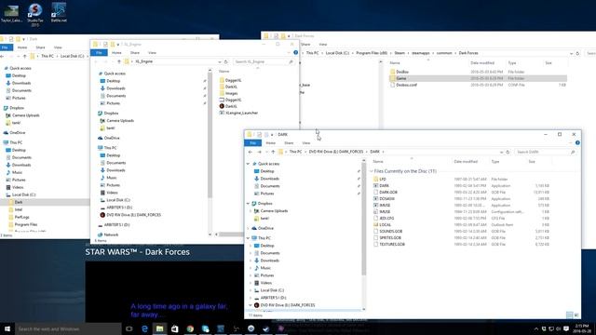Collapse 'Files Currently on the Disc' group

pyautogui.click(x=372, y=171)
